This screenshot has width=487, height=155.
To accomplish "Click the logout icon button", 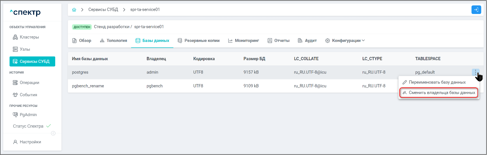I will [476, 10].
